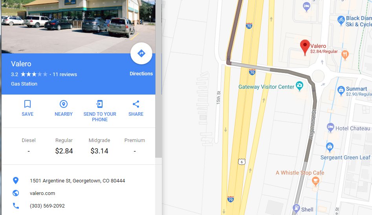
Task: Open Nearby search with the target icon
Action: pyautogui.click(x=64, y=104)
